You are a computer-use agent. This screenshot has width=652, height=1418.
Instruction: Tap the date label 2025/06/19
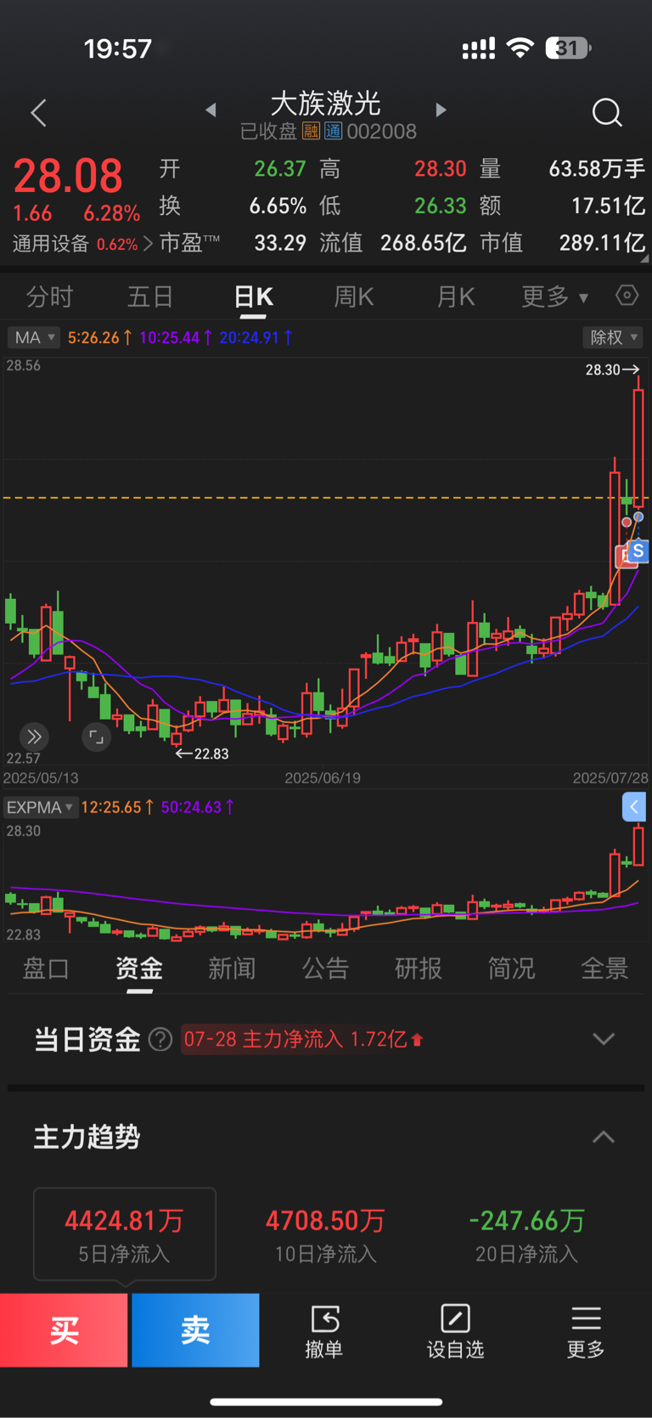point(323,778)
